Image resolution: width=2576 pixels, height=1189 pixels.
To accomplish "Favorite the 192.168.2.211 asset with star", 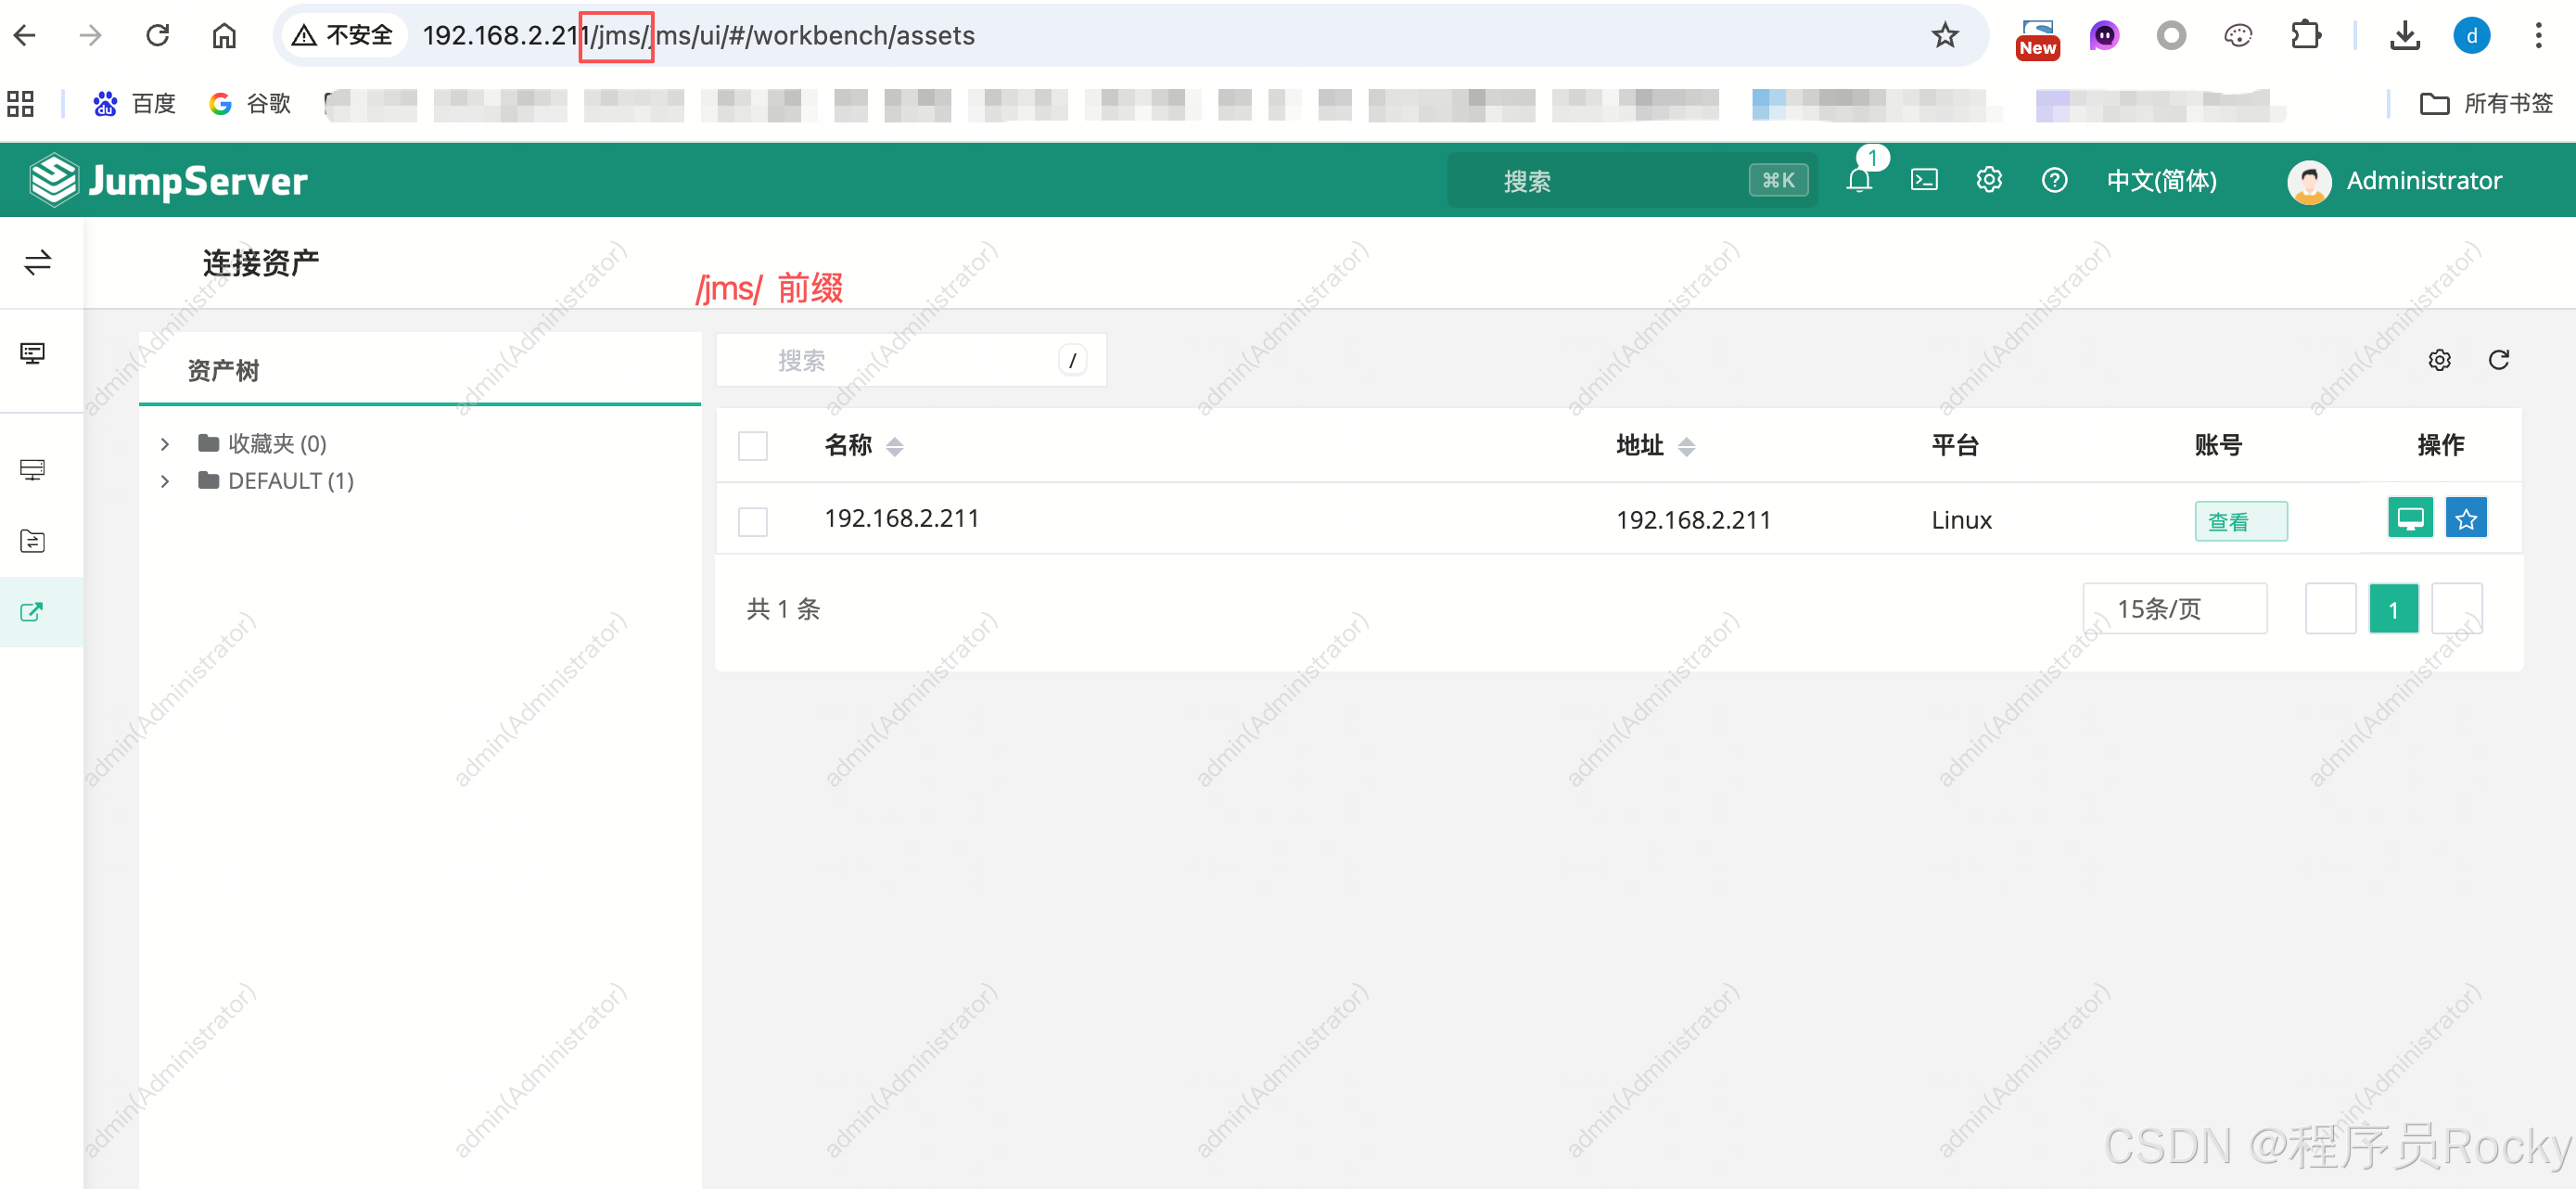I will [x=2466, y=519].
